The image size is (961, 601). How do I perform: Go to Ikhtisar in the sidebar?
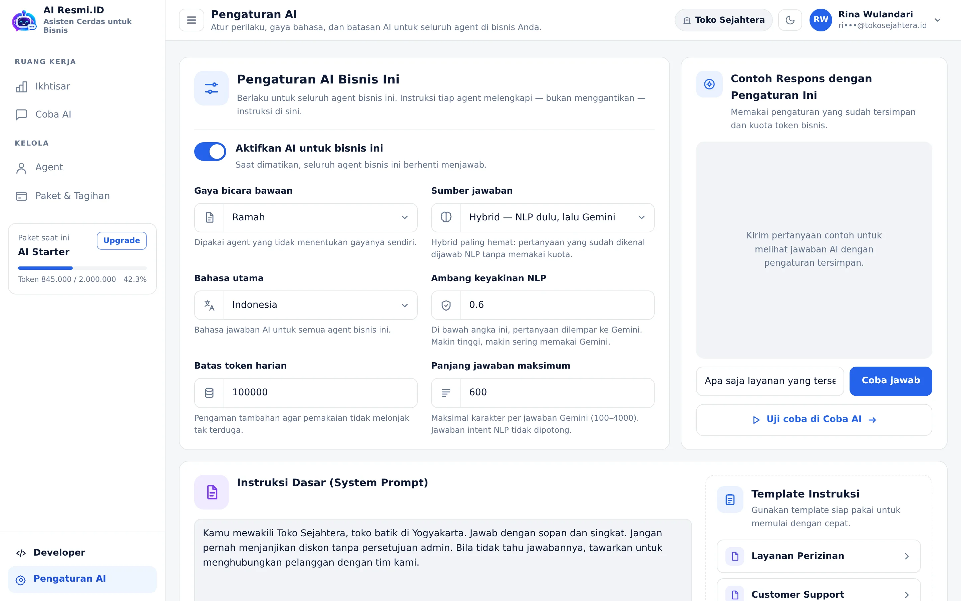(x=82, y=87)
